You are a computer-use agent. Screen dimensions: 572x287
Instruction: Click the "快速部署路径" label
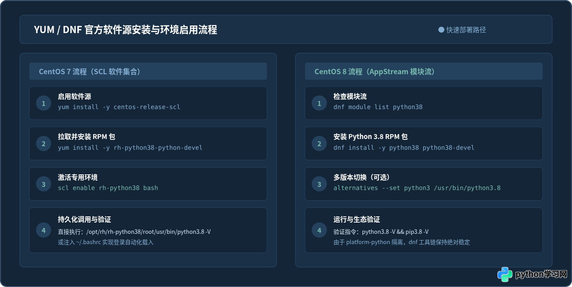pyautogui.click(x=466, y=30)
